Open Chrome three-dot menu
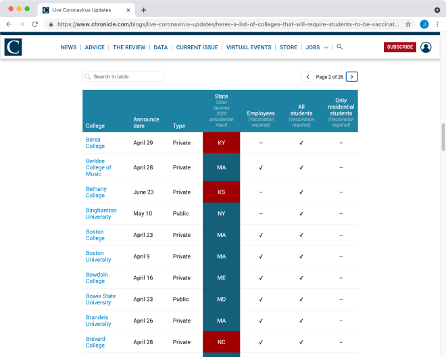Image resolution: width=446 pixels, height=357 pixels. (437, 24)
